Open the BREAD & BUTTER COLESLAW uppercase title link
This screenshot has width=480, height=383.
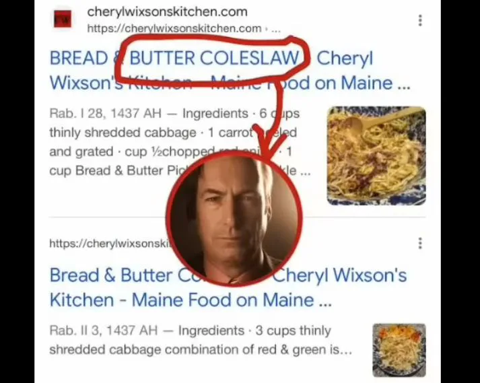click(230, 71)
